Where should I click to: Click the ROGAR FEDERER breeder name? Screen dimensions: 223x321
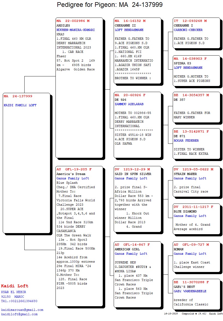(186, 141)
